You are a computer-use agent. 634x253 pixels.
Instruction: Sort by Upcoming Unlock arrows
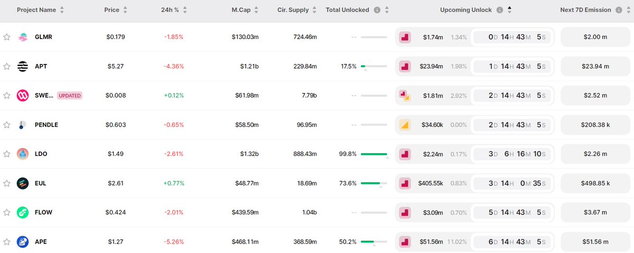(x=509, y=10)
